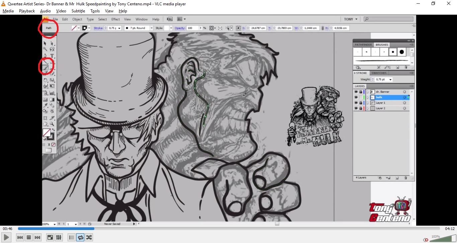Toggle VLC fullscreen video button
The width and height of the screenshot is (457, 243).
[x=50, y=237]
